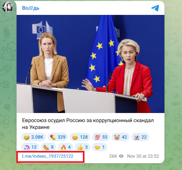Image resolution: width=182 pixels, height=170 pixels.
Task: Open the post photo of two speakers
Action: [90, 64]
